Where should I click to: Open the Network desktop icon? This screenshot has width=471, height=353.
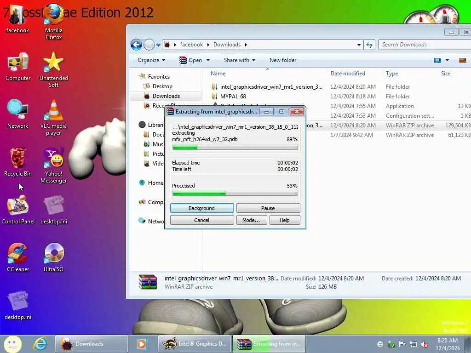(18, 114)
